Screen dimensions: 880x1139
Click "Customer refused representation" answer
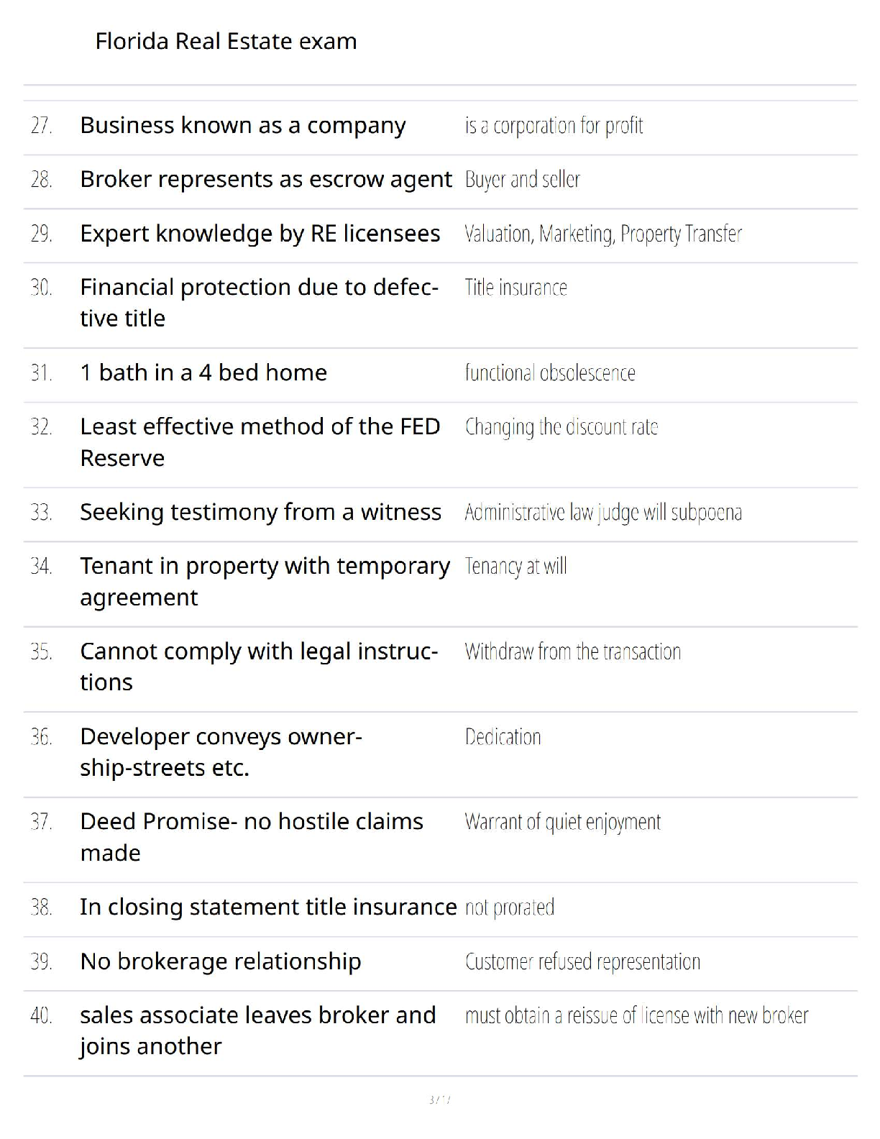[x=582, y=961]
